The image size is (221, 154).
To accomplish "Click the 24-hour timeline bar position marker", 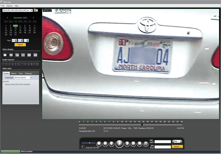I will [142, 124].
